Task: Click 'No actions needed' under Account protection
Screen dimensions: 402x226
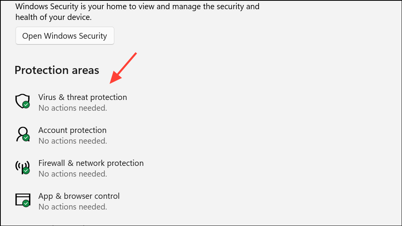Action: point(73,141)
